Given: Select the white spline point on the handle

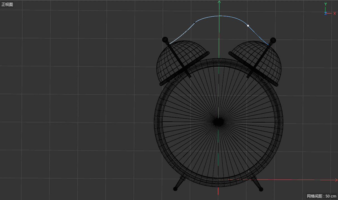Looking at the screenshot, I should coord(248,26).
